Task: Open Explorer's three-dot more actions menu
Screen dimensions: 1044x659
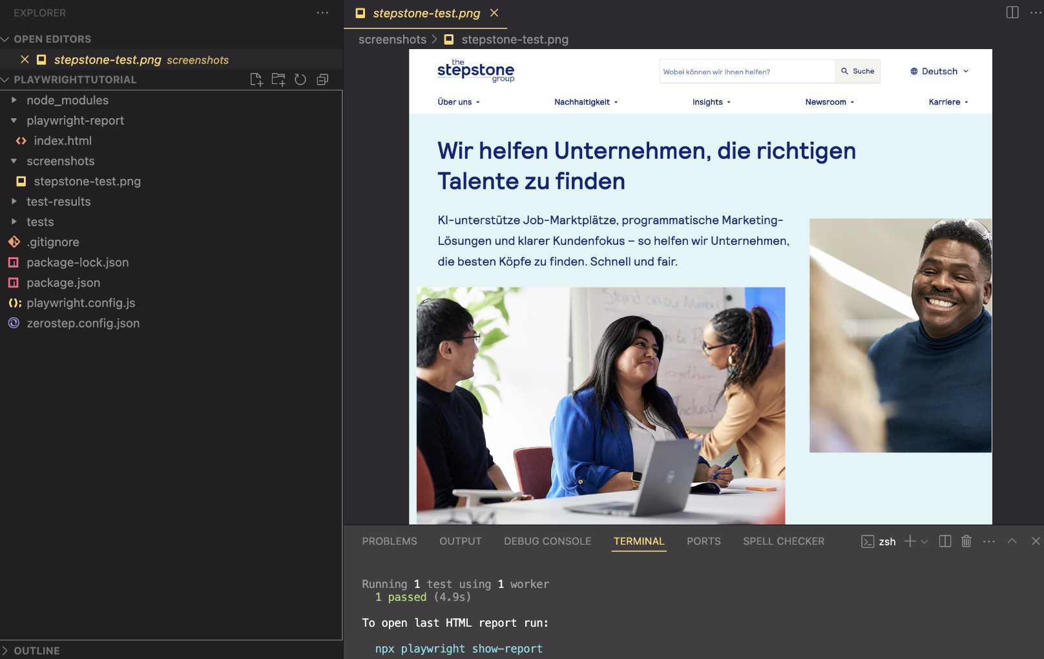Action: click(x=322, y=13)
